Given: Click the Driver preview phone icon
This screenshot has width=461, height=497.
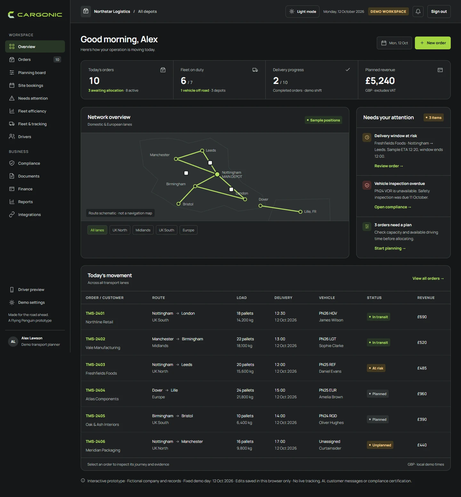Looking at the screenshot, I should (12, 290).
